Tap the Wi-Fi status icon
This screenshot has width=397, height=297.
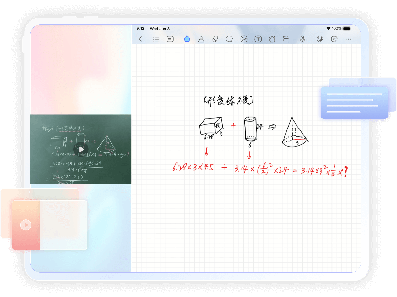(x=328, y=28)
